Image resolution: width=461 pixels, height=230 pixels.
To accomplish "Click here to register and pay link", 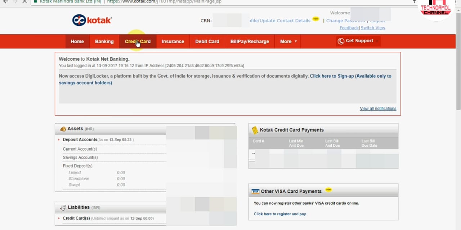I will click(x=280, y=214).
